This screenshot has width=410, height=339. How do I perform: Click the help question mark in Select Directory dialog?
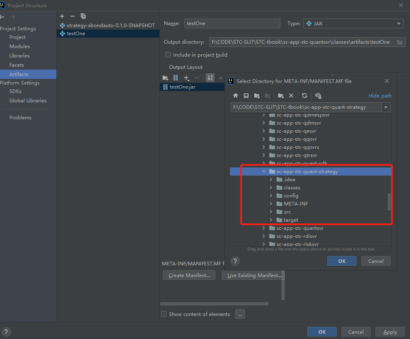(x=235, y=261)
